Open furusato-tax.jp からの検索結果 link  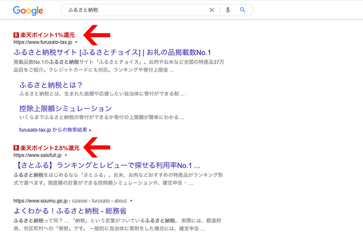pyautogui.click(x=55, y=130)
